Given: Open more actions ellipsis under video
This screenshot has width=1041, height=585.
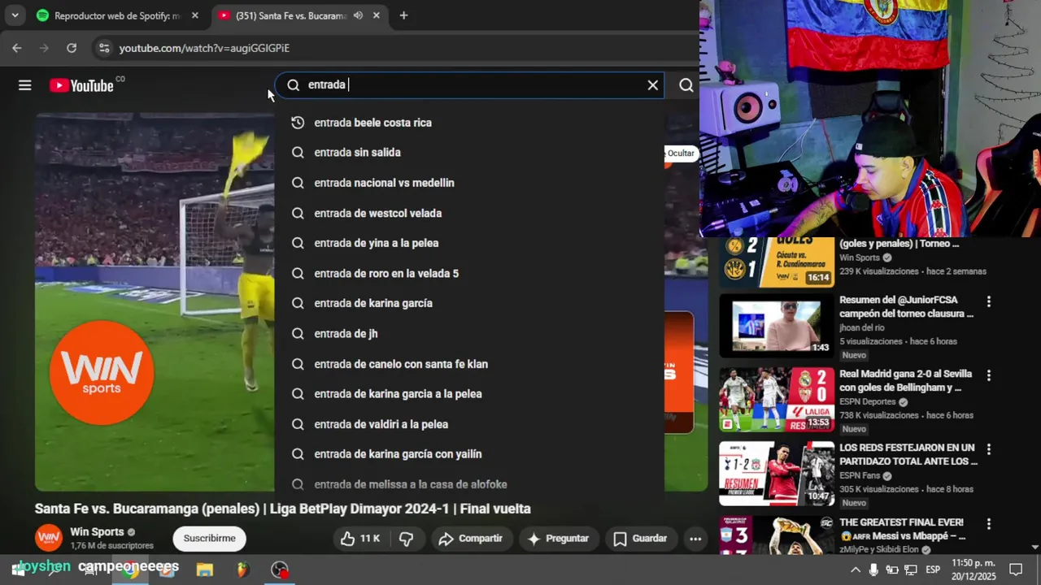Looking at the screenshot, I should click(x=695, y=539).
